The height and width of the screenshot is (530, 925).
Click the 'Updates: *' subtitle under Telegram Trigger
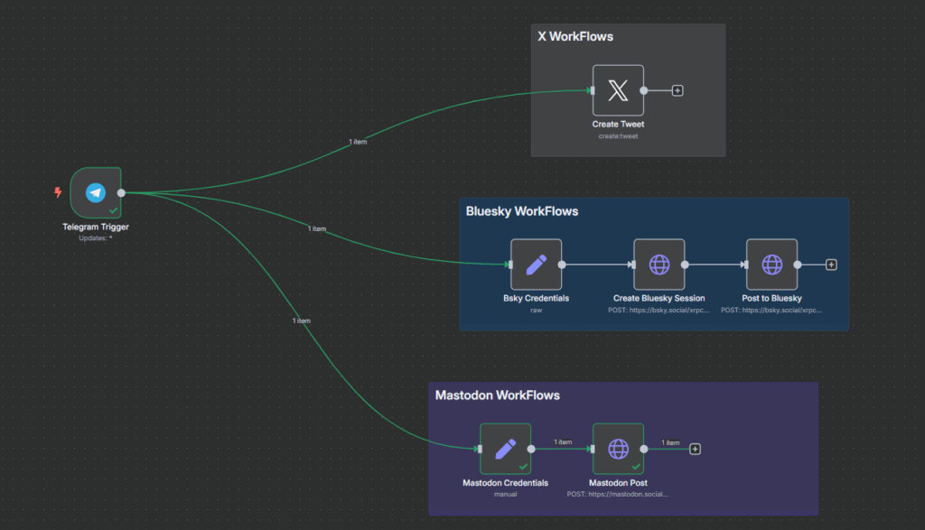tap(96, 238)
